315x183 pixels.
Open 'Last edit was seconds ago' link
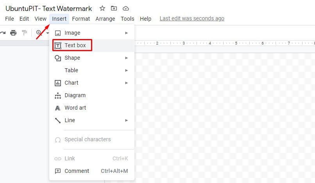[192, 18]
